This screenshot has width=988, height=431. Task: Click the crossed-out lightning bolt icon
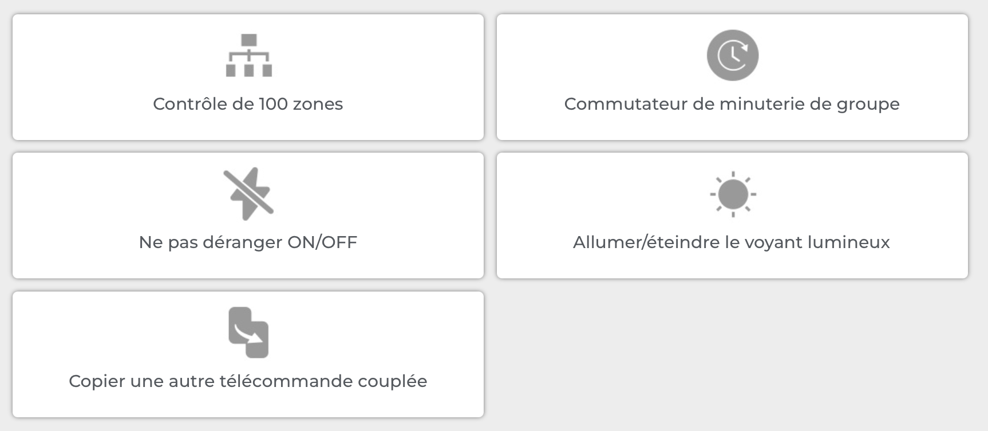pyautogui.click(x=248, y=194)
